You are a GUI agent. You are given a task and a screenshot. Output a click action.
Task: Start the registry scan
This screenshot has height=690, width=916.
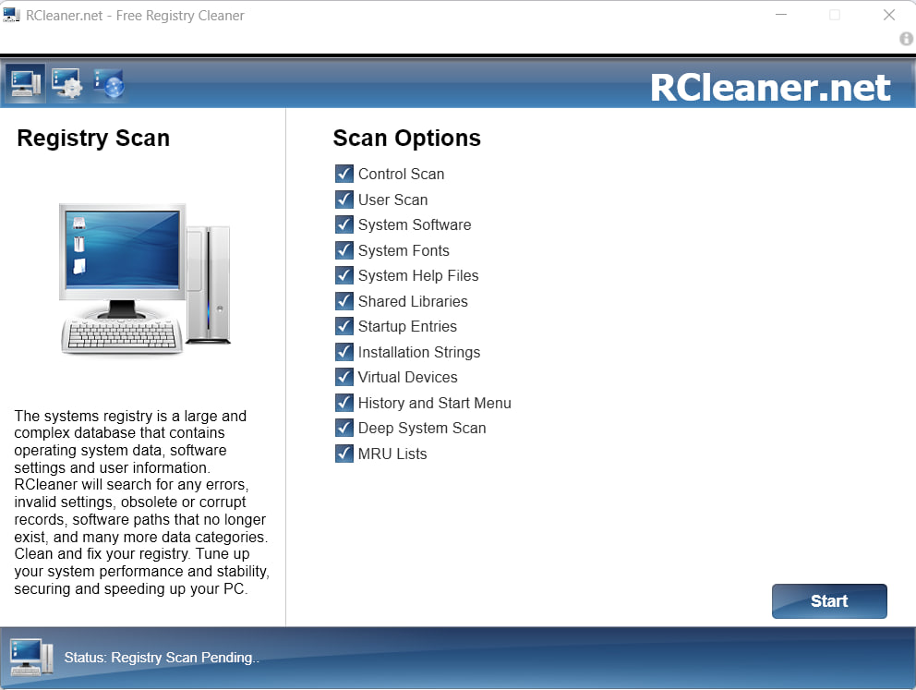[x=829, y=600]
